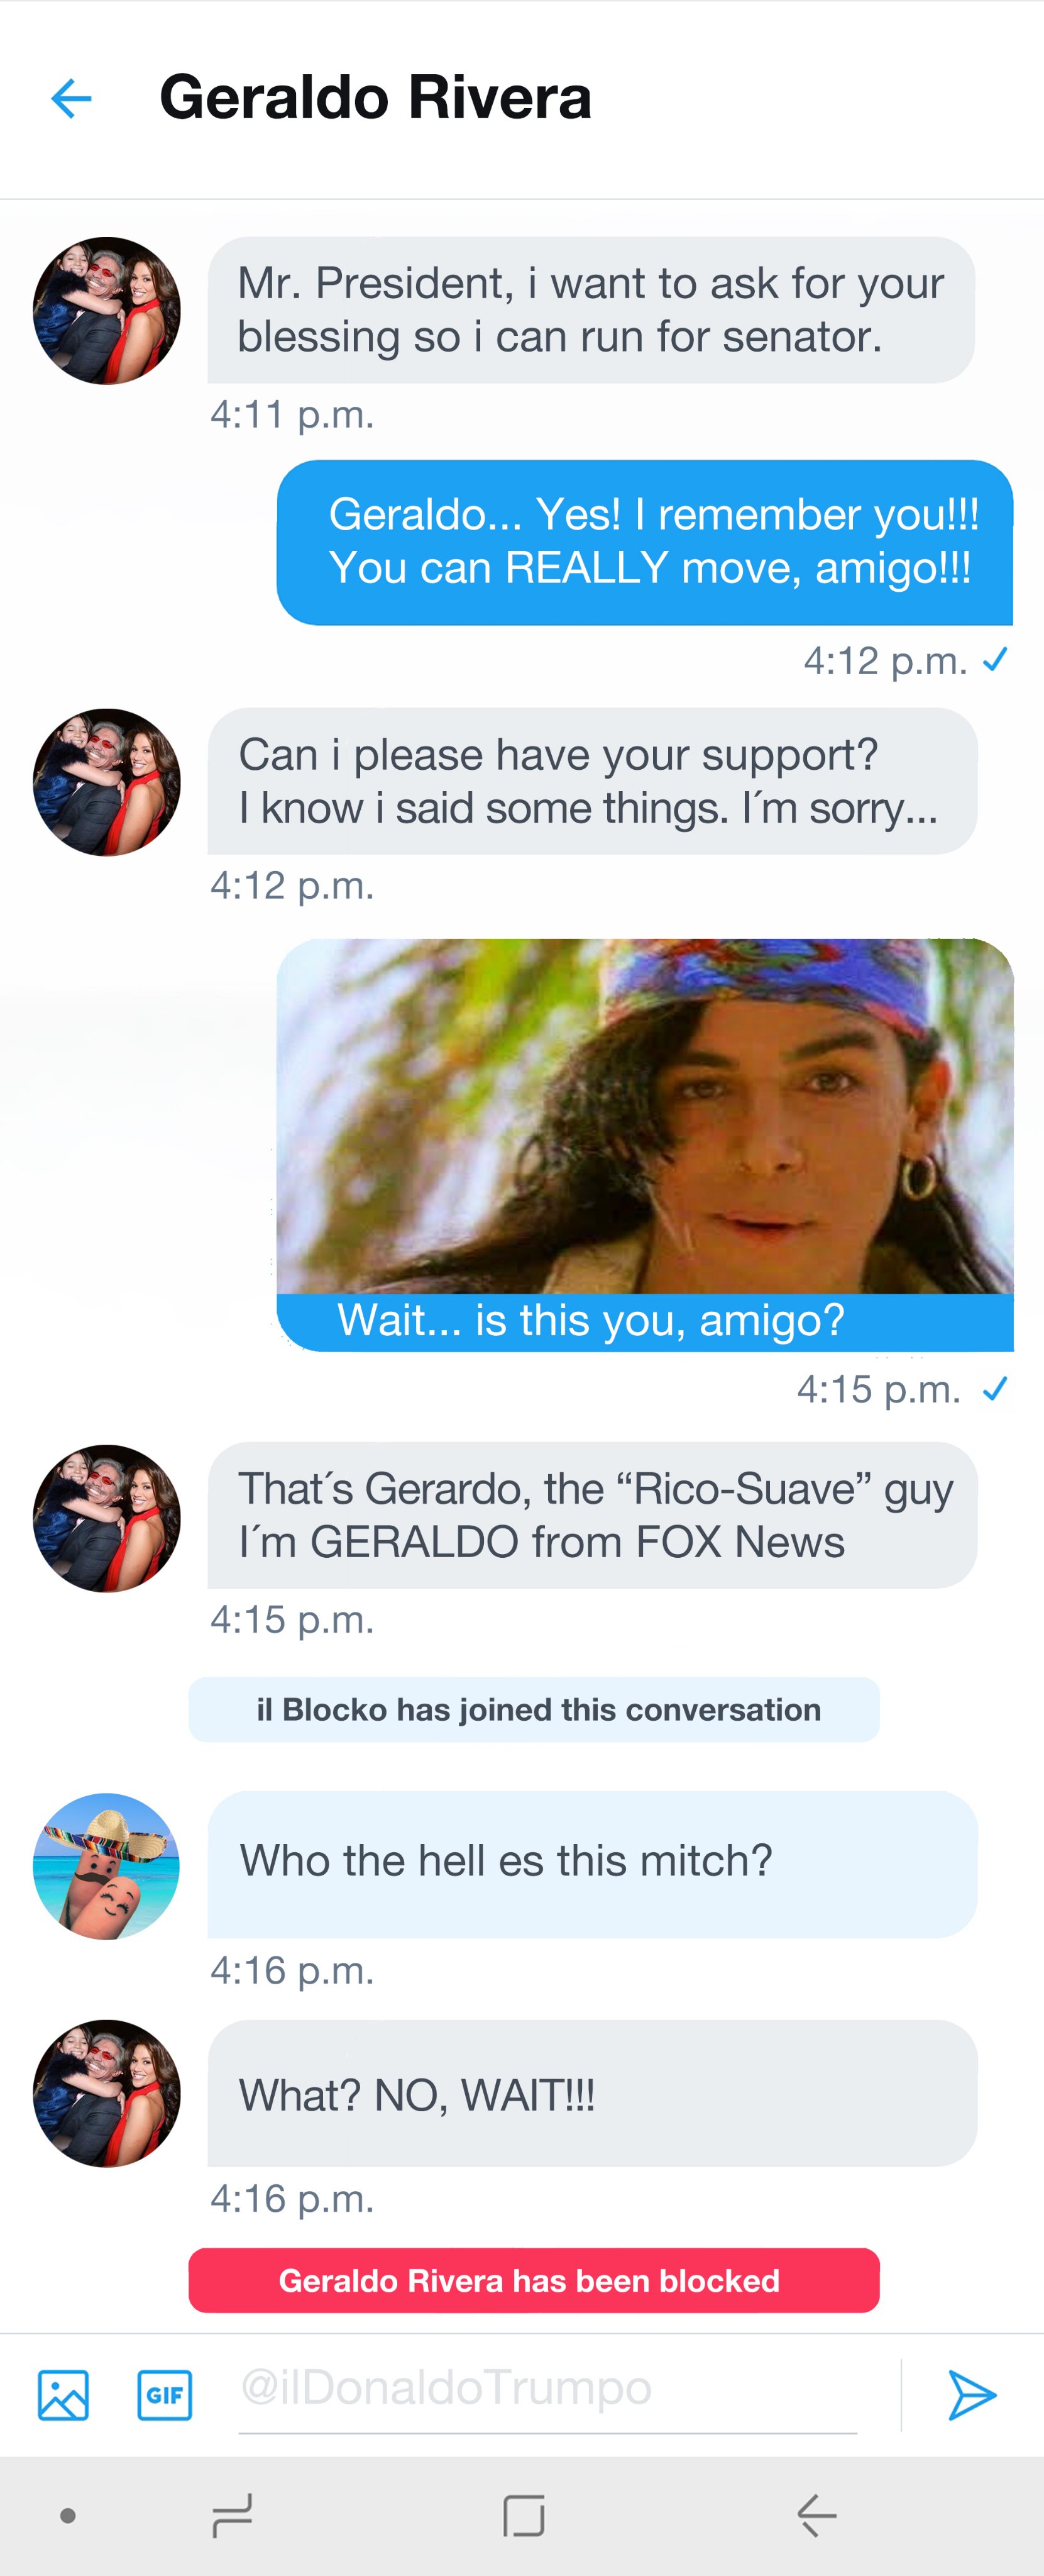Image resolution: width=1044 pixels, height=2576 pixels.
Task: Open the Geraldo Rivera conversation title
Action: 376,97
